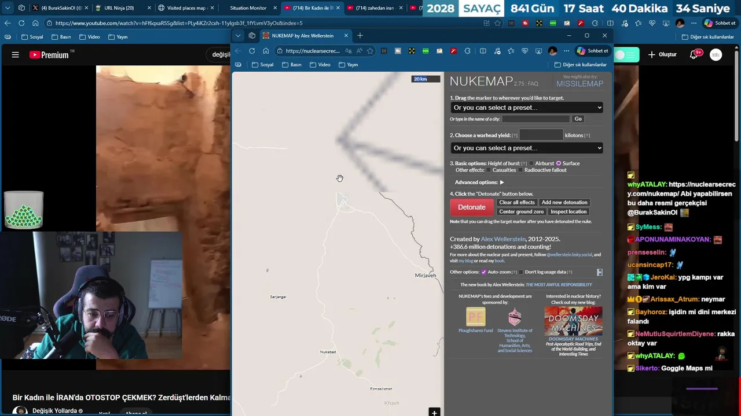Open Sosyal bookmarks folder in NUKEMAP window

pos(262,65)
